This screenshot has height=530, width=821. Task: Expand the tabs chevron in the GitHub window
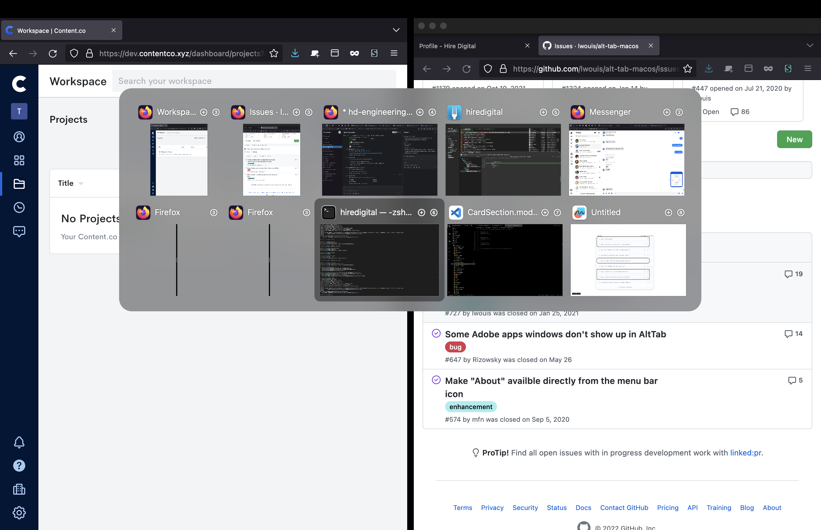(810, 45)
